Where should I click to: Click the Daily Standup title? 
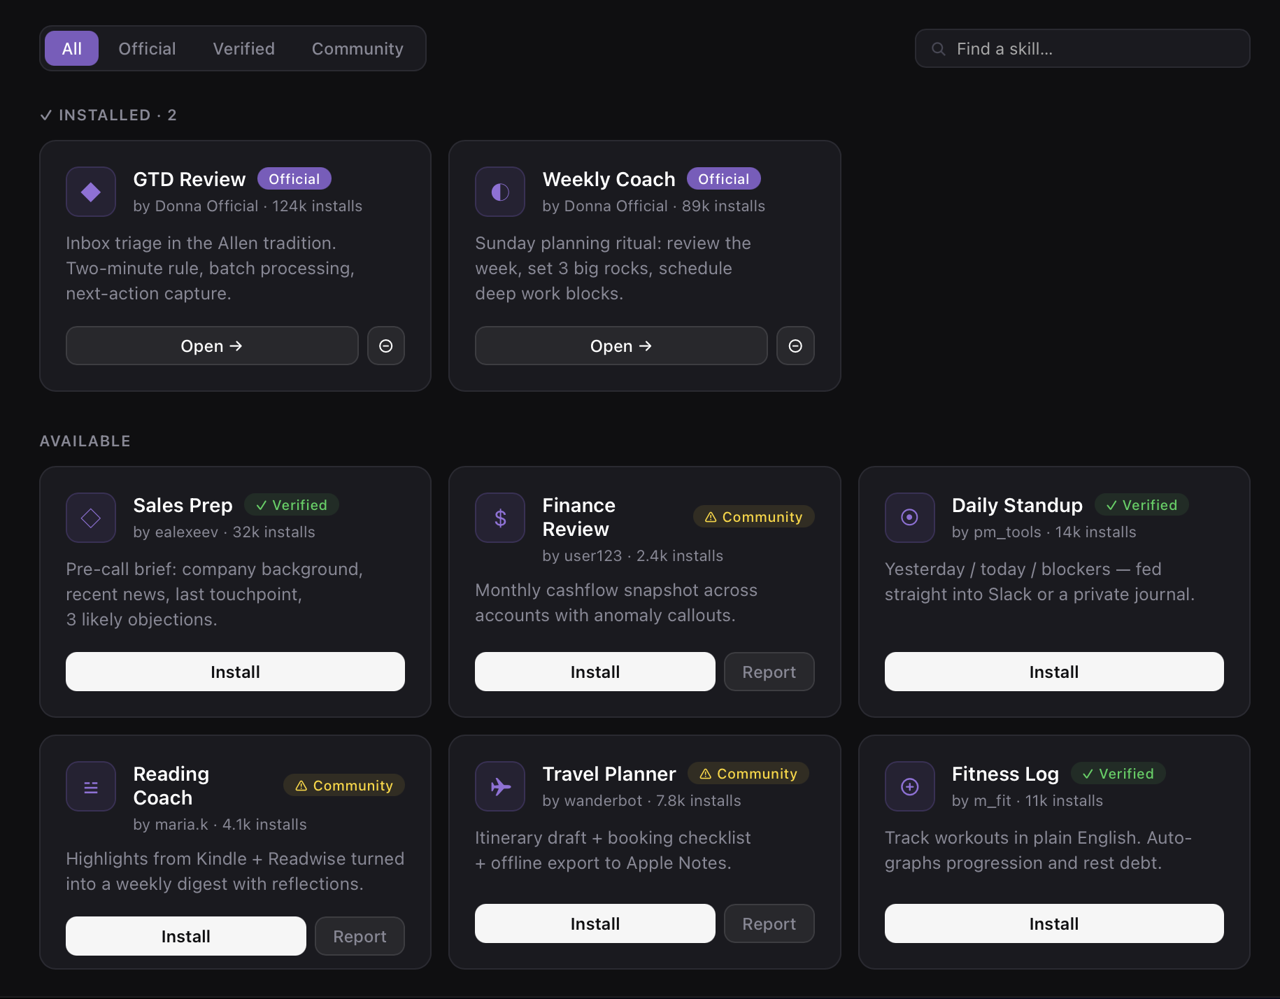(x=1017, y=505)
